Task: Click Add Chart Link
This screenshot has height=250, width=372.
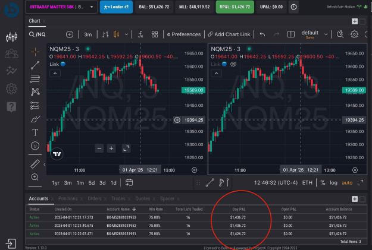Action: tap(229, 34)
